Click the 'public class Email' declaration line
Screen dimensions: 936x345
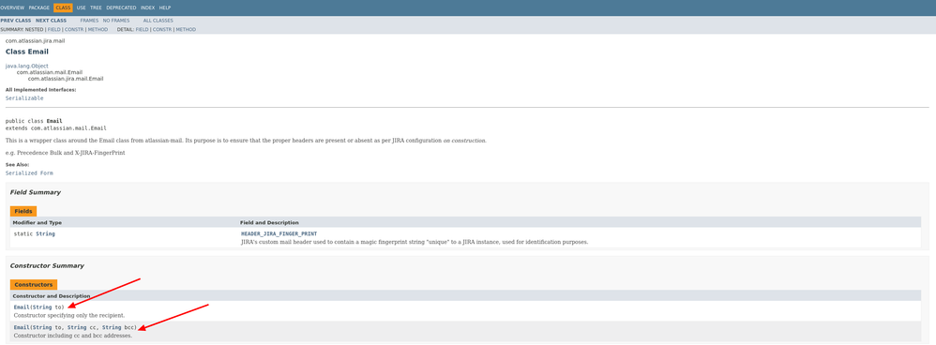[x=34, y=121]
